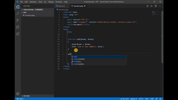Click PHP language mode in status bar
The width and height of the screenshot is (178, 100).
[152, 99]
